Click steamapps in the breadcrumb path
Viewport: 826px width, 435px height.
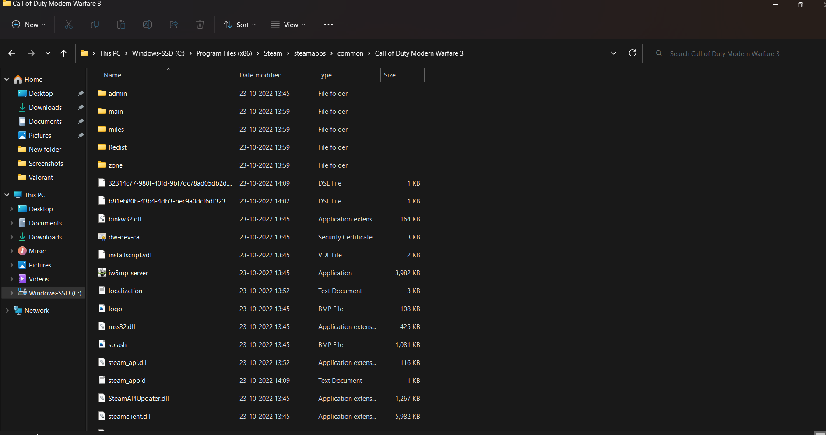click(x=310, y=53)
